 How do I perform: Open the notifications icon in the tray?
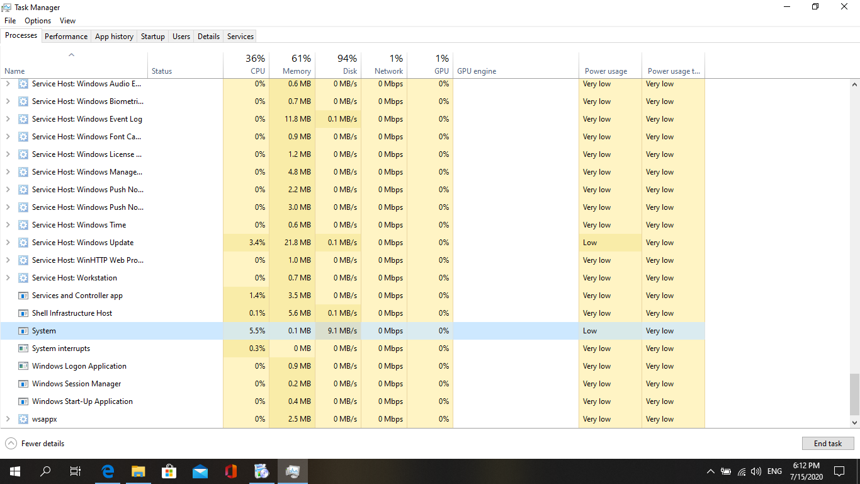[x=839, y=471]
